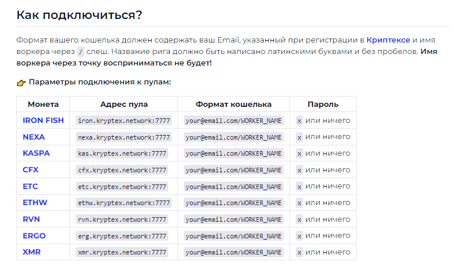Click the password x code in the NEXA row
The image size is (460, 266).
point(299,137)
